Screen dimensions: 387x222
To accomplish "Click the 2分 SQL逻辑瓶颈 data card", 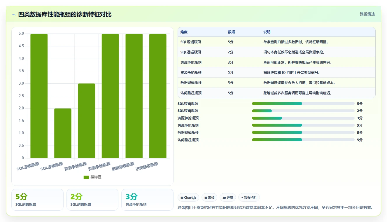I will (x=92, y=200).
